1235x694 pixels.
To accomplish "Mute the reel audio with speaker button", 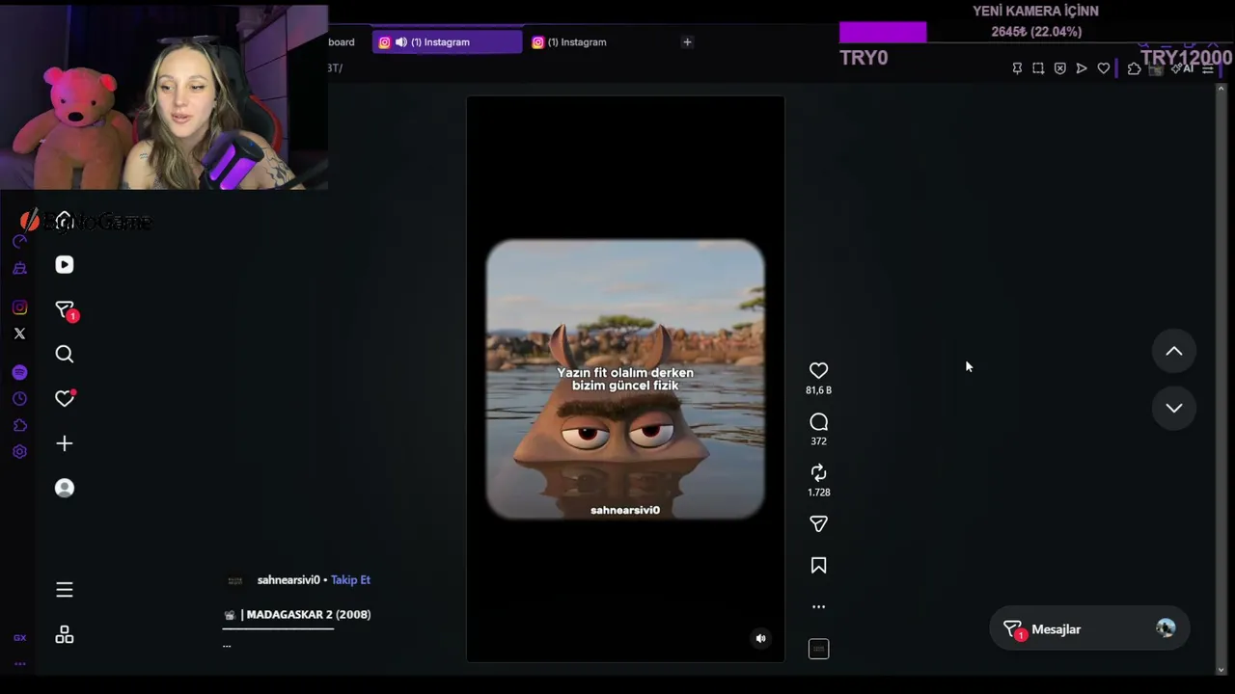I will (x=760, y=638).
